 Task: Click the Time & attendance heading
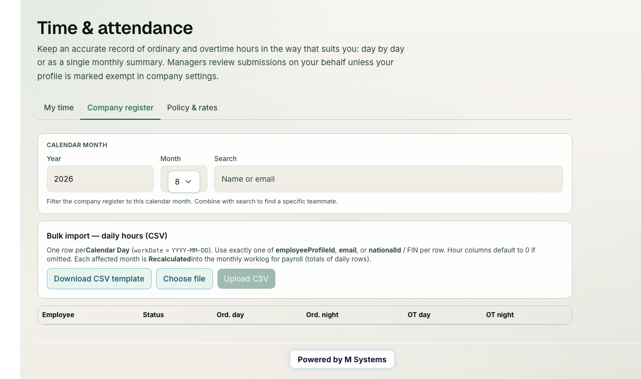tap(115, 28)
